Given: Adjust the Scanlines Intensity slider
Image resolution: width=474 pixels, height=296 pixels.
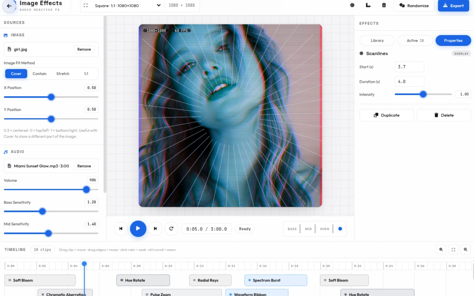Looking at the screenshot, I should click(423, 94).
